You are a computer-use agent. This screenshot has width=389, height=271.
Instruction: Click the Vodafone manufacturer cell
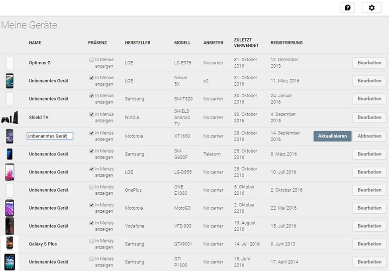click(x=134, y=226)
